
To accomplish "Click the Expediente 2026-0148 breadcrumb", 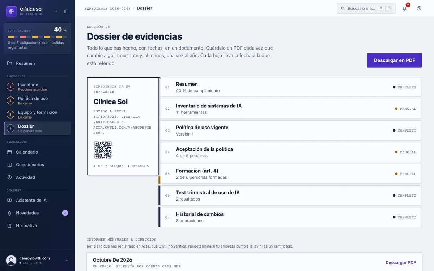I will pos(107,8).
